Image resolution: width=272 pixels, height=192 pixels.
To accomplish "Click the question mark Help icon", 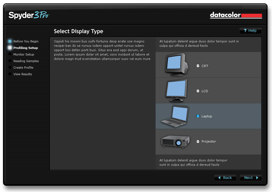I will (x=245, y=31).
